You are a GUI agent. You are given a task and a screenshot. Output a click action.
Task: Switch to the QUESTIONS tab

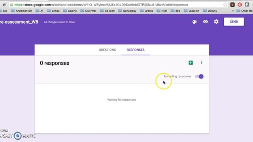pos(107,50)
